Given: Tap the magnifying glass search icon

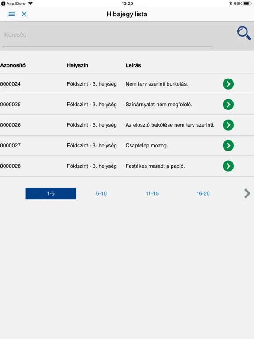Looking at the screenshot, I should click(x=244, y=33).
